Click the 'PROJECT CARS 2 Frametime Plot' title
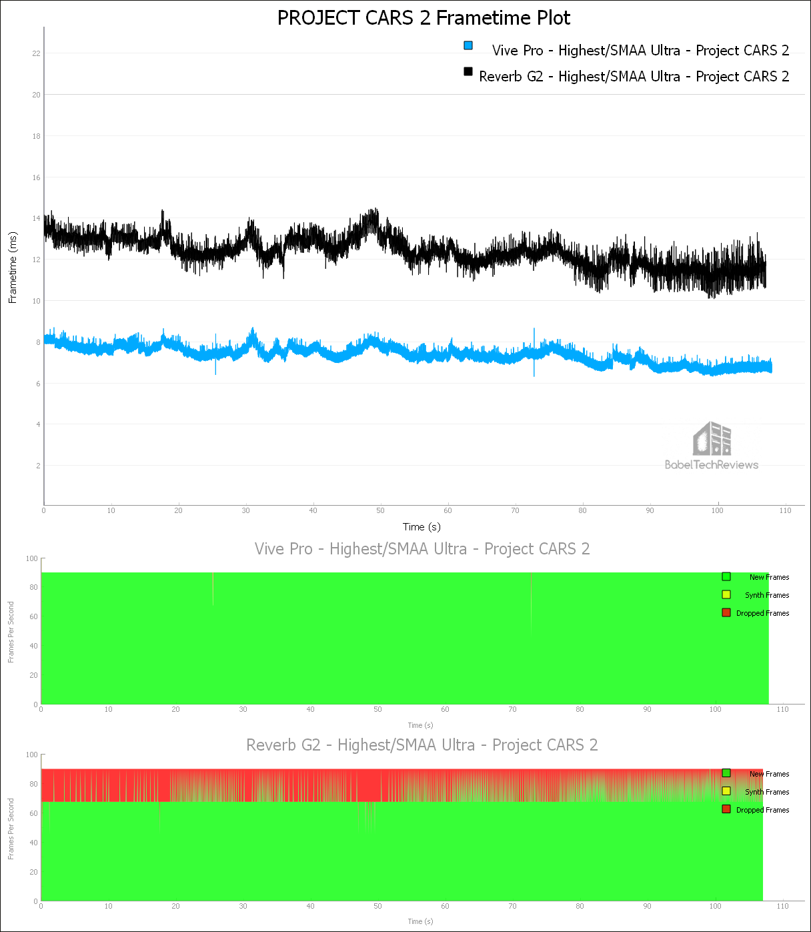 coord(424,18)
